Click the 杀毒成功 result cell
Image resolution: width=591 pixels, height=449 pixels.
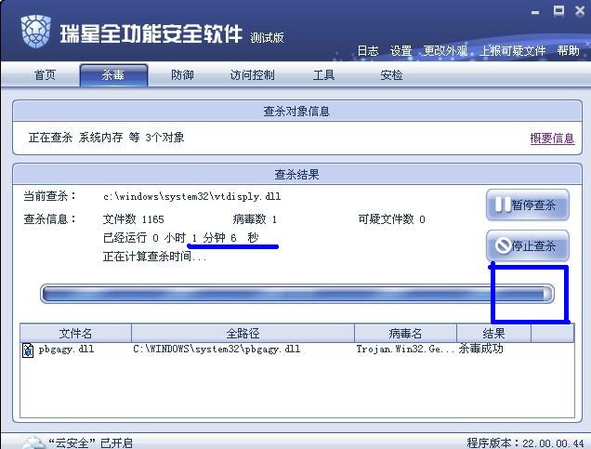[x=481, y=349]
